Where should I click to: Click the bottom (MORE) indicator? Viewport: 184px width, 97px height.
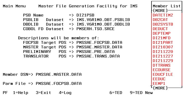click(x=160, y=88)
